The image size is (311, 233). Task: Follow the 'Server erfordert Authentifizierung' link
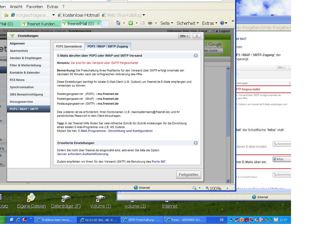(83, 154)
